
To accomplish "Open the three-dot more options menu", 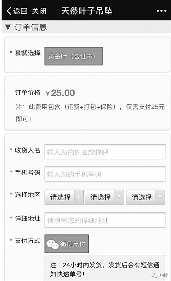I will point(161,11).
